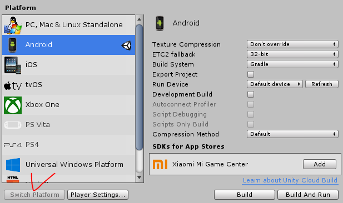Click the orange Xiaomi Mi logo

(x=160, y=164)
